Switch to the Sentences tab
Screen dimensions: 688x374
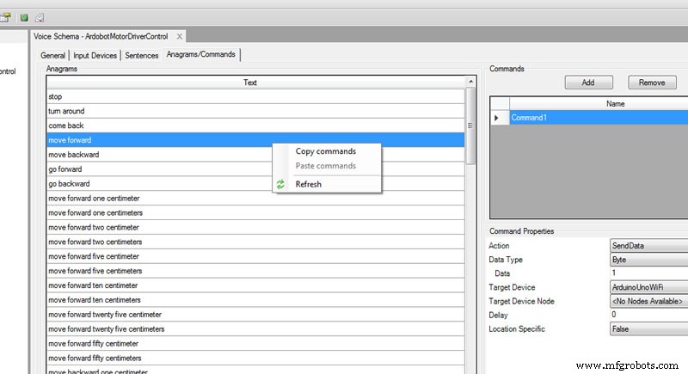pos(142,56)
